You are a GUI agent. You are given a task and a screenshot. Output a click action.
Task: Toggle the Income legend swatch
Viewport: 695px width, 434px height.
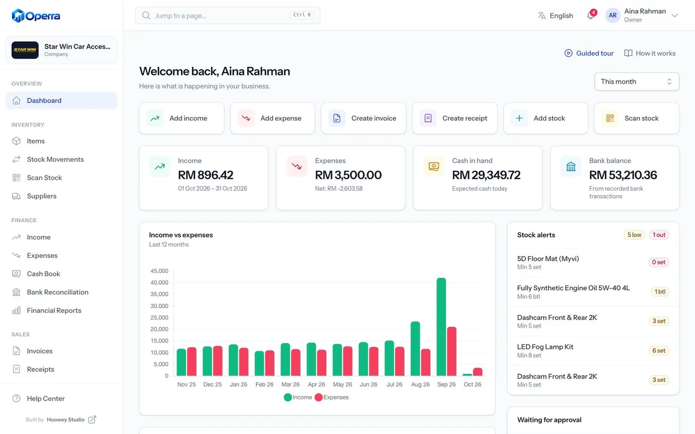coord(288,397)
